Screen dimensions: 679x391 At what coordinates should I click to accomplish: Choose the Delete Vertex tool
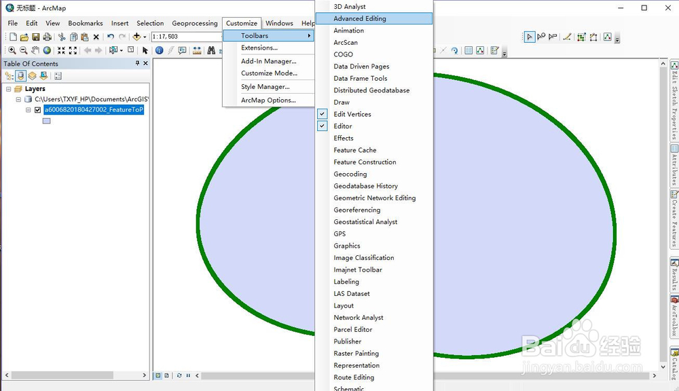pos(553,37)
